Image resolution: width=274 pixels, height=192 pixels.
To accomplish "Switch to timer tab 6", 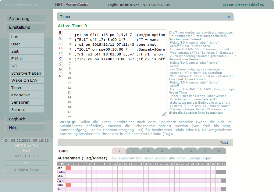I will click(x=191, y=151).
